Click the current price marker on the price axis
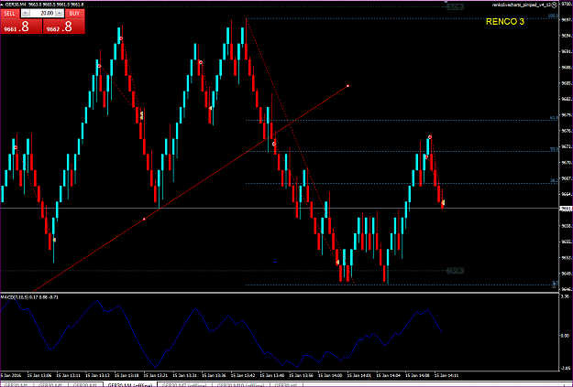 [566, 209]
